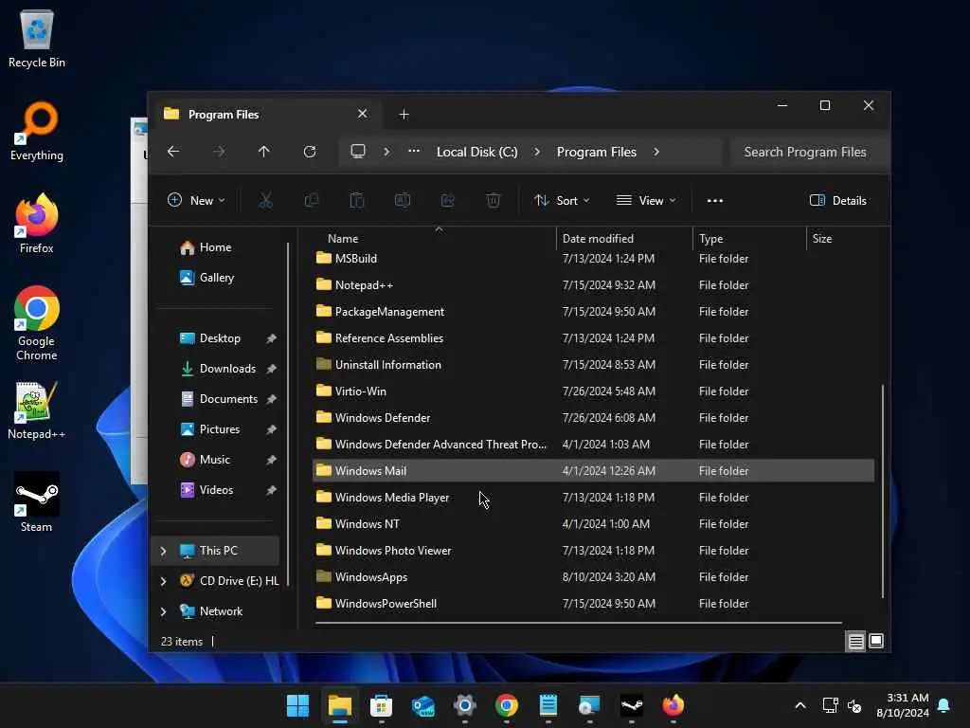Select the Everything desktop shortcut
The width and height of the screenshot is (970, 728).
pos(37,131)
